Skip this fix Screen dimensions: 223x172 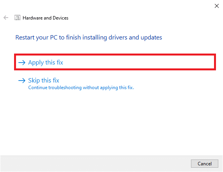coord(43,81)
